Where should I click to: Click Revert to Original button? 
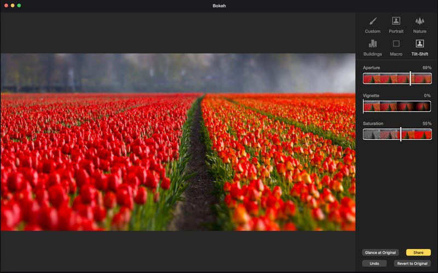point(412,264)
